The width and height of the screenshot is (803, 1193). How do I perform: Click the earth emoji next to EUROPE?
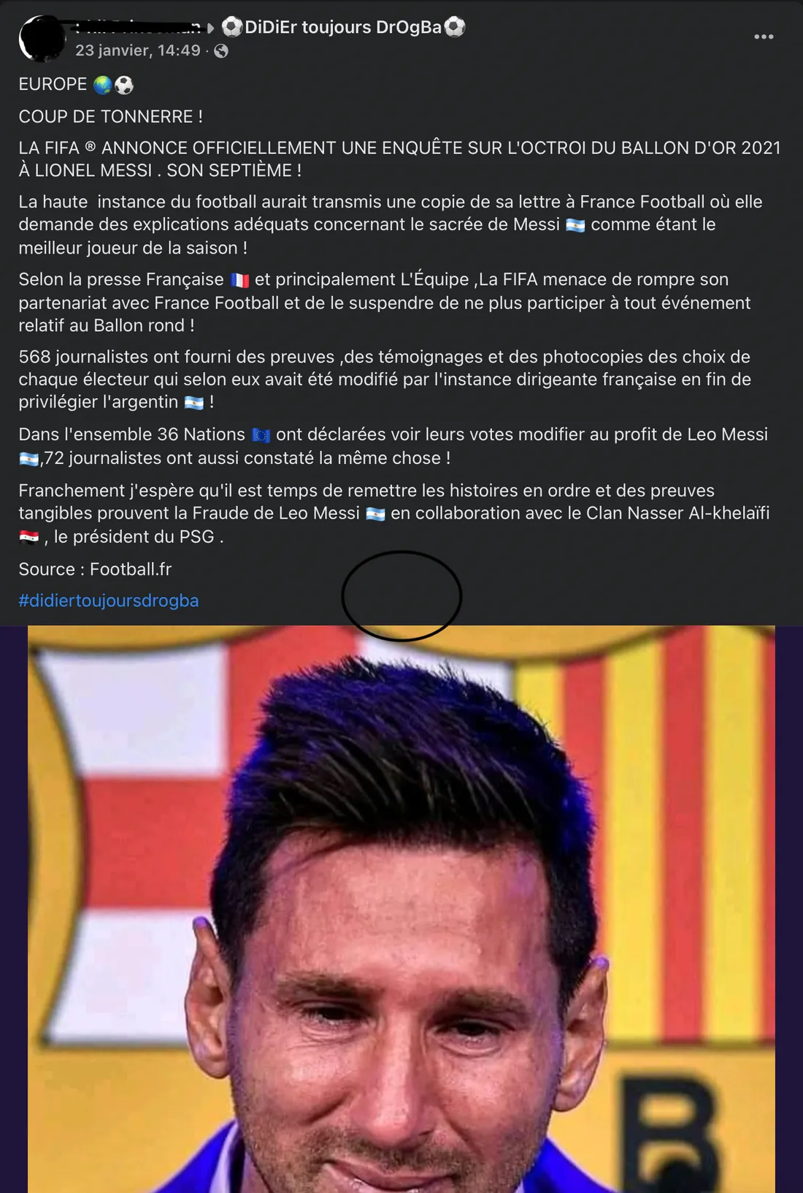point(103,85)
